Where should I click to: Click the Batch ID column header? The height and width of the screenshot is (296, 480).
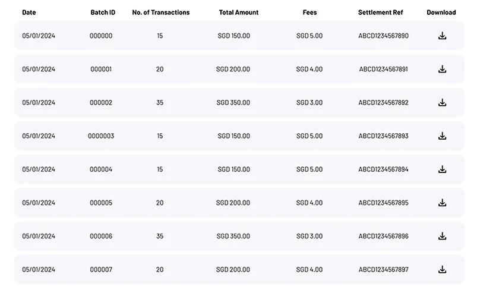103,12
